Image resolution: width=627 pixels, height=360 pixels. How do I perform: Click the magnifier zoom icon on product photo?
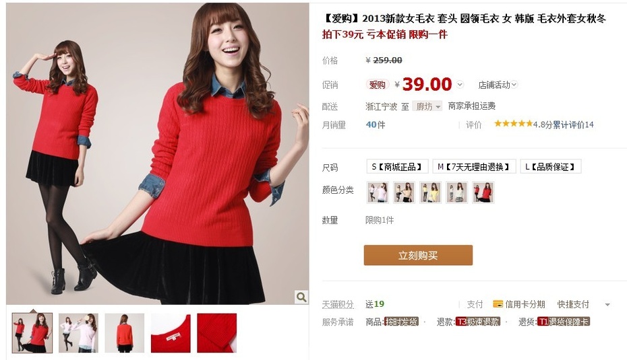coord(301,297)
